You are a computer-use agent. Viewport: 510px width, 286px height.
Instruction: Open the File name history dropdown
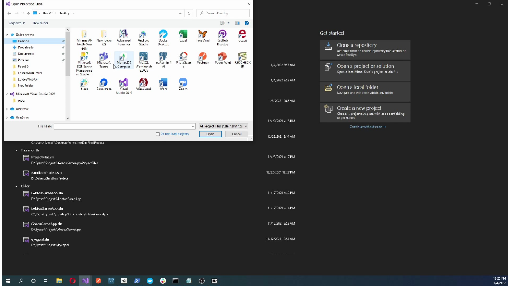[x=193, y=126]
